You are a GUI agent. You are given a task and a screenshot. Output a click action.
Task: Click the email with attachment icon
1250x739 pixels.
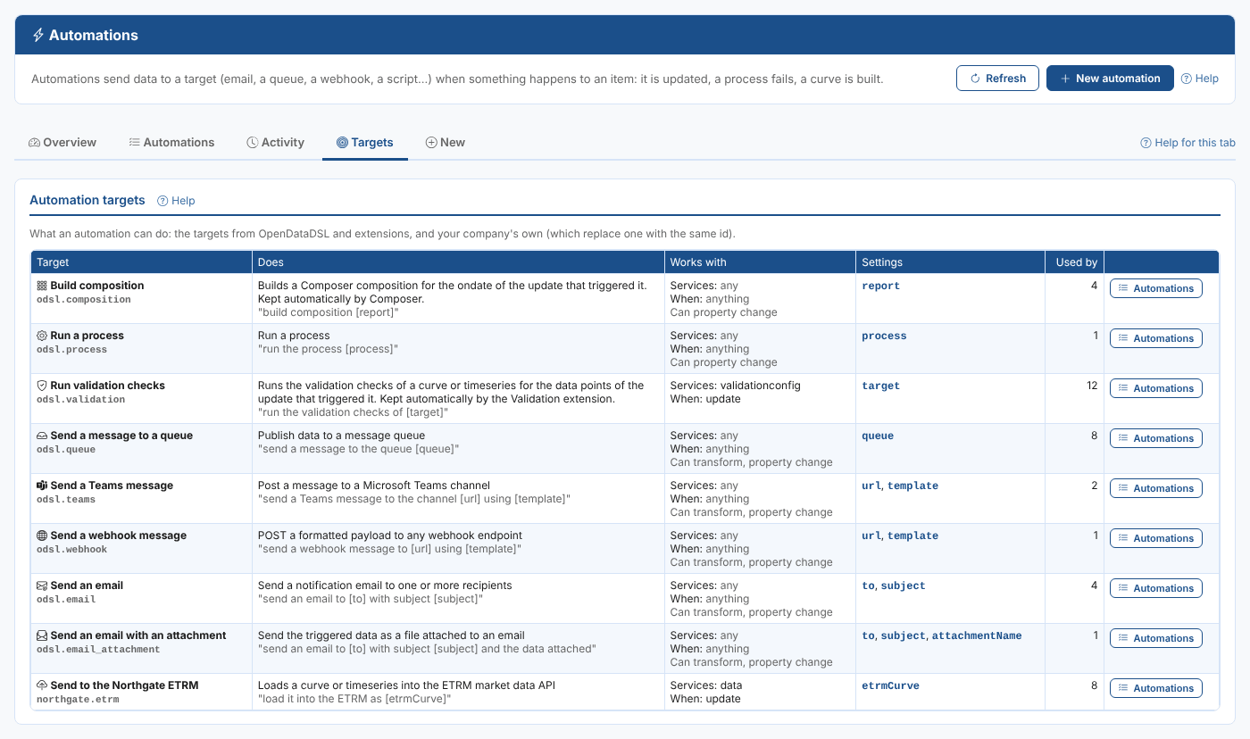tap(42, 635)
